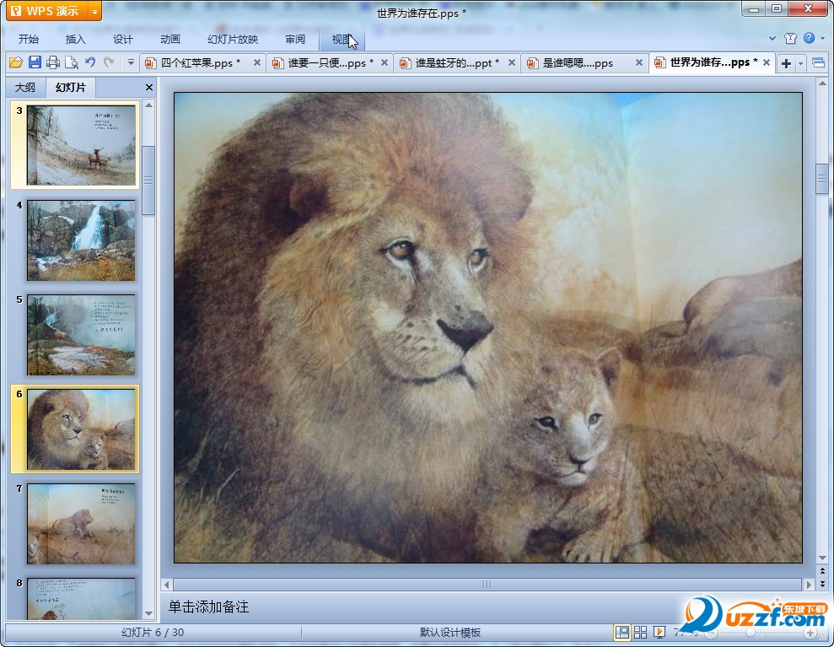834x647 pixels.
Task: Close the 世界为谁存...pps document tab
Action: (767, 62)
